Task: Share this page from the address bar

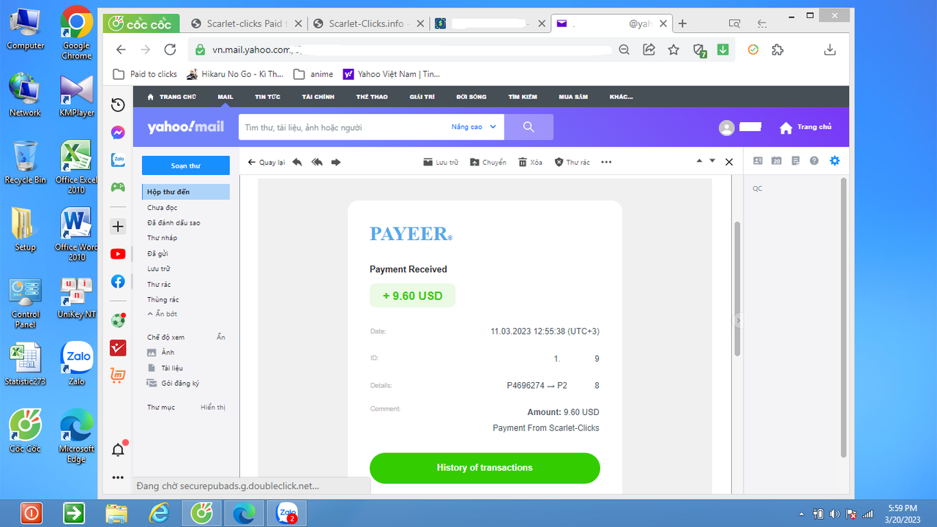Action: (649, 50)
